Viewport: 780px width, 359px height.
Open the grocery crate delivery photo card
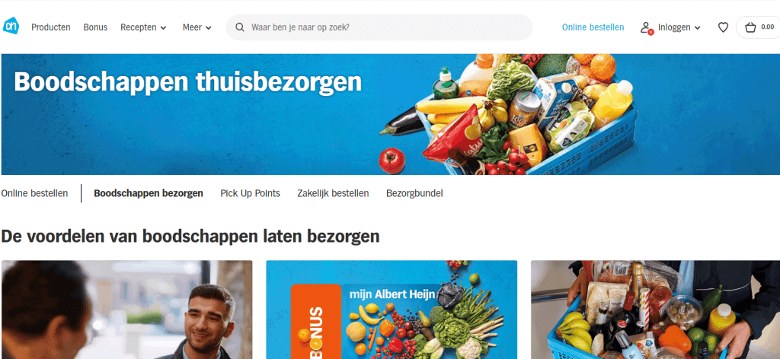coord(655,310)
